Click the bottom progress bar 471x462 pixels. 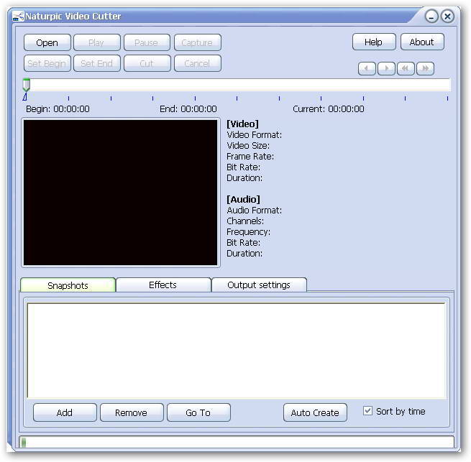(x=237, y=442)
